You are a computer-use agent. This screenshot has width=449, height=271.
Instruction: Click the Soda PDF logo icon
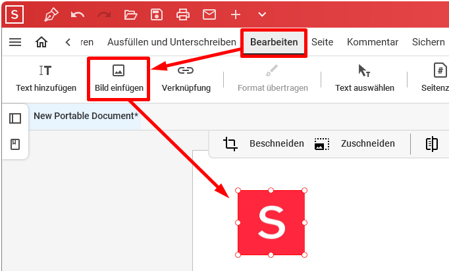(14, 14)
